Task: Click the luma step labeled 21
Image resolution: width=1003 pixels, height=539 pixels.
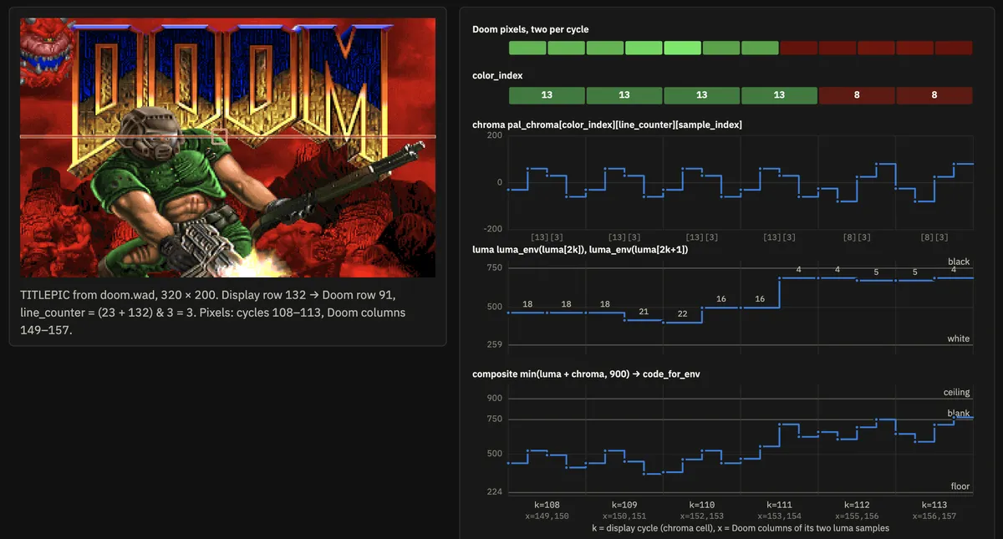Action: pos(644,311)
